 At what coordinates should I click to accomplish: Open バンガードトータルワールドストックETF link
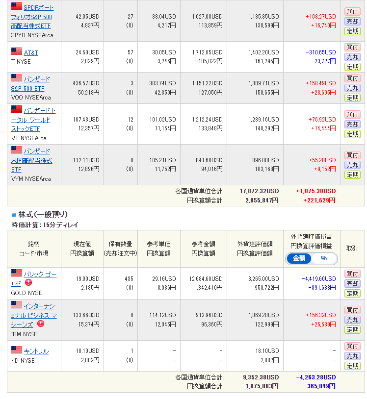pos(33,120)
